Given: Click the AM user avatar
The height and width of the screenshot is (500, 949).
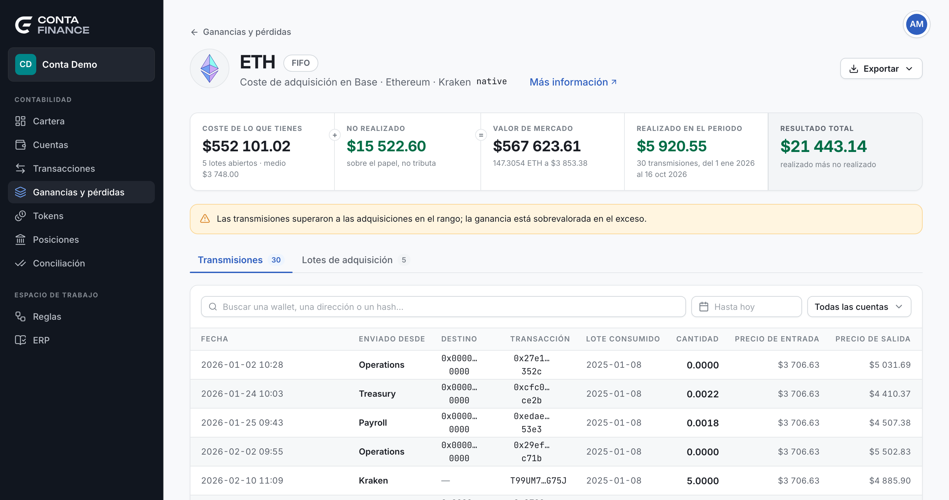Looking at the screenshot, I should click(916, 24).
